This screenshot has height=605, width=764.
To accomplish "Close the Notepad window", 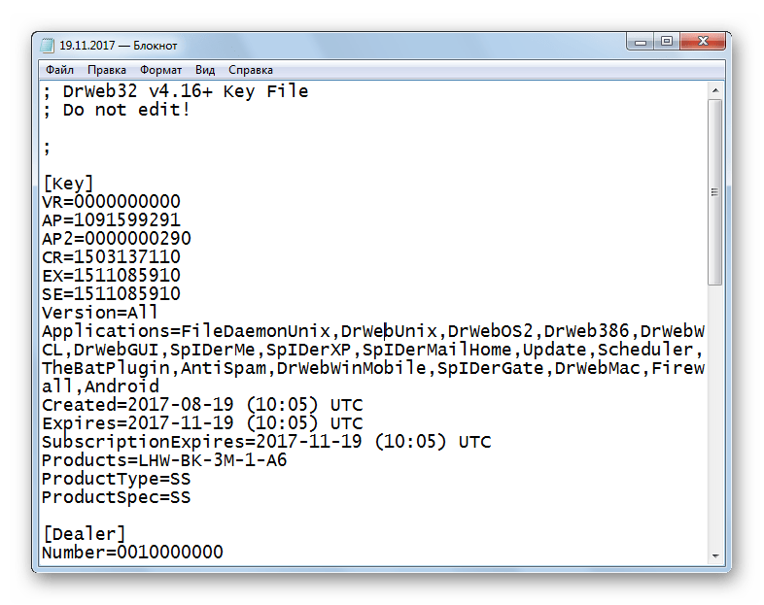I will (x=705, y=42).
